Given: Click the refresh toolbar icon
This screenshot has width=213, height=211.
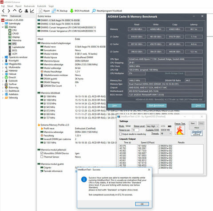Looking at the screenshot, I should tap(20, 11).
